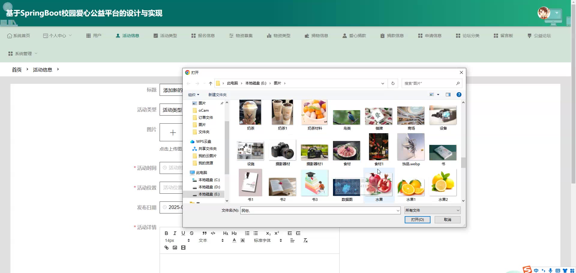Open the 所有文件 file type dropdown
The height and width of the screenshot is (273, 576).
tap(432, 210)
